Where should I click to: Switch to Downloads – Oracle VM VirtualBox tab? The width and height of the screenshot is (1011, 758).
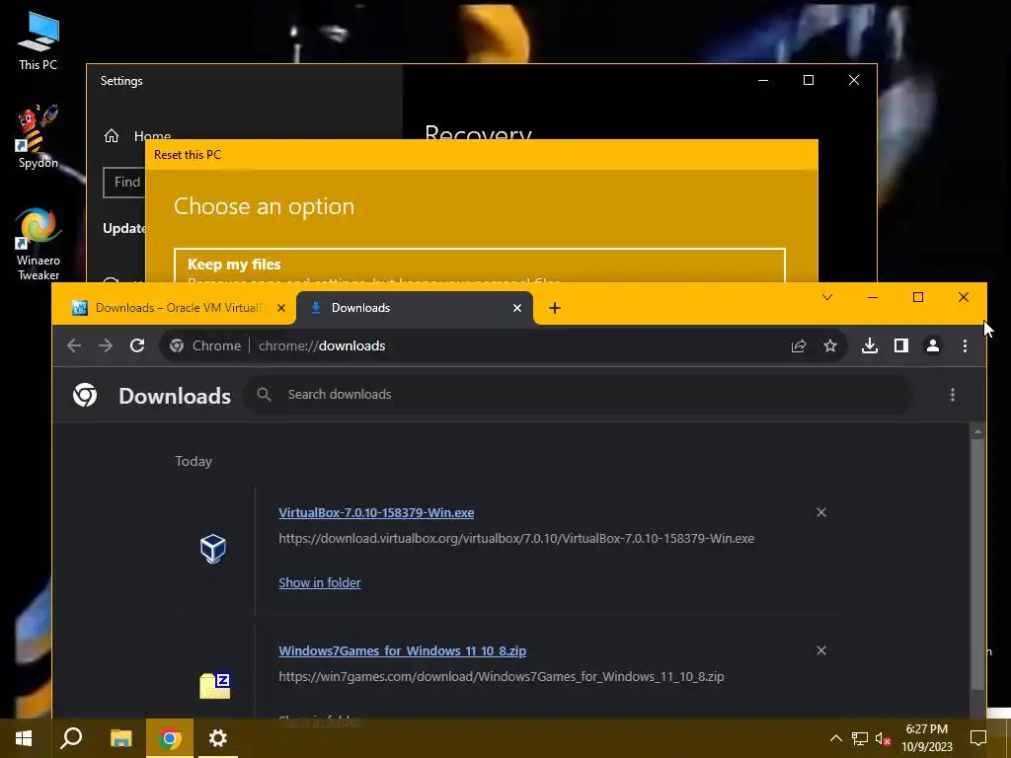click(x=179, y=308)
